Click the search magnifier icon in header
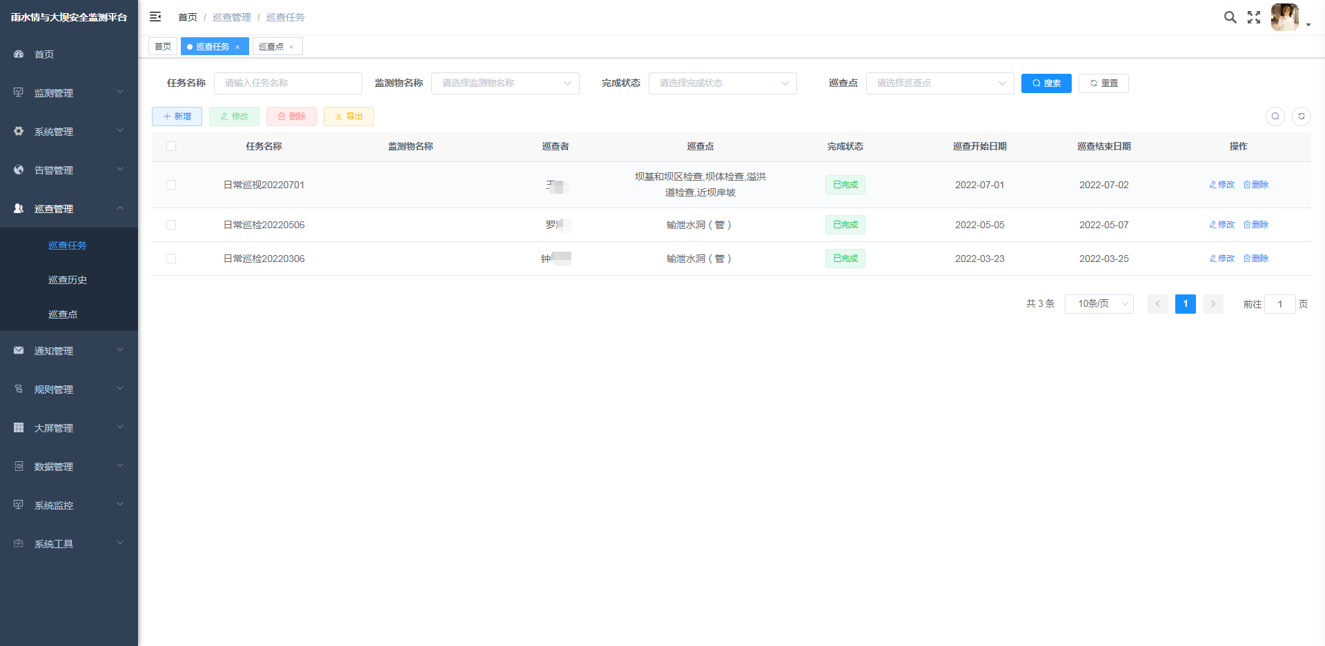Viewport: 1325px width, 646px height. (1230, 17)
